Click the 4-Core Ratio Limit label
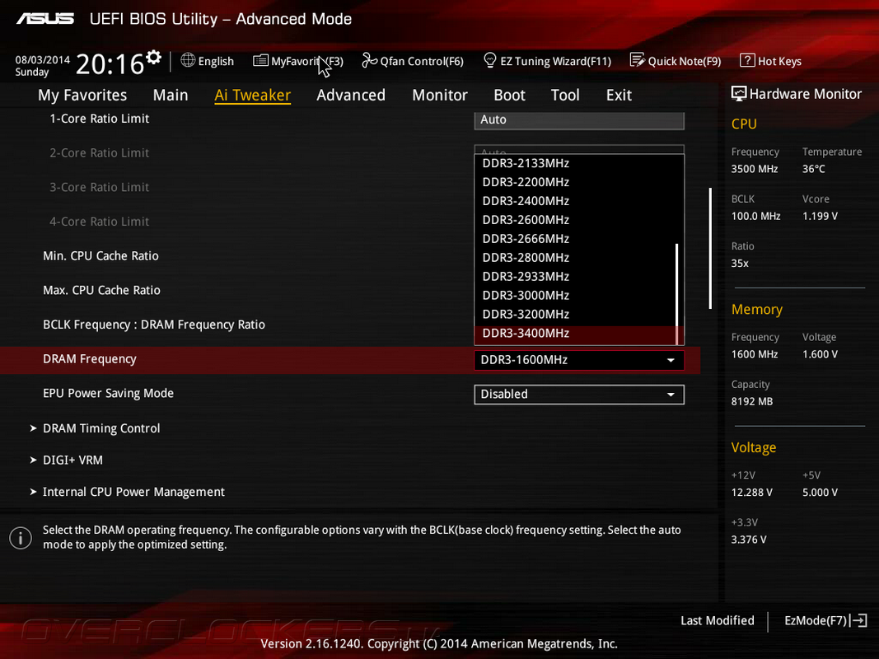 [x=99, y=222]
